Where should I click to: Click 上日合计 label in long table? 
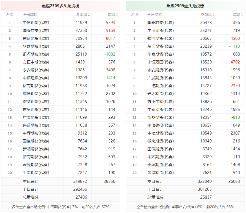30,189
